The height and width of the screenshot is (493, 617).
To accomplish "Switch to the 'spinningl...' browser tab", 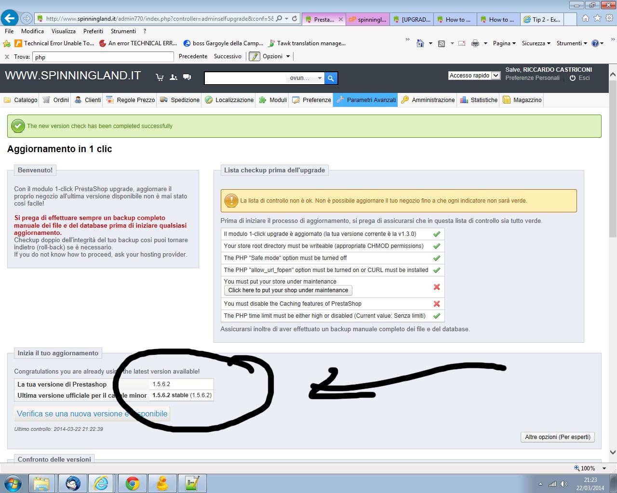I will (x=367, y=19).
